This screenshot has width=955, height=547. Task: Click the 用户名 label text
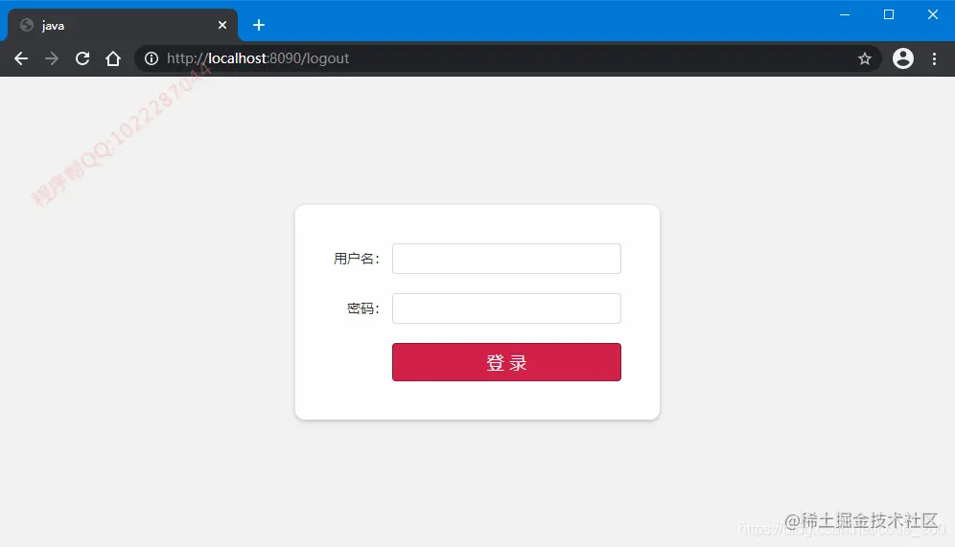(x=357, y=259)
